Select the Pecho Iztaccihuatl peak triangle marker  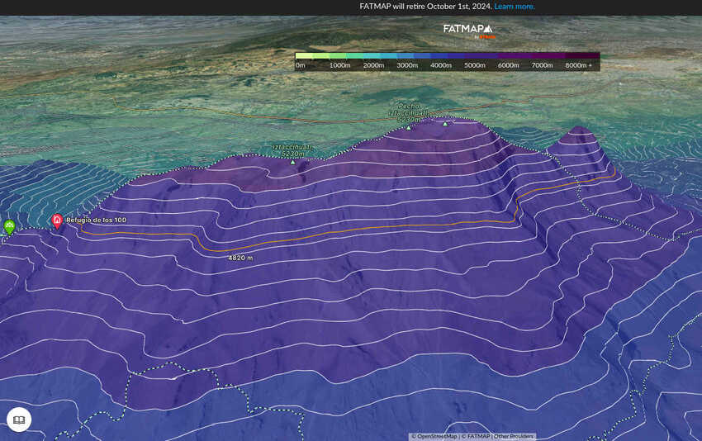point(408,127)
